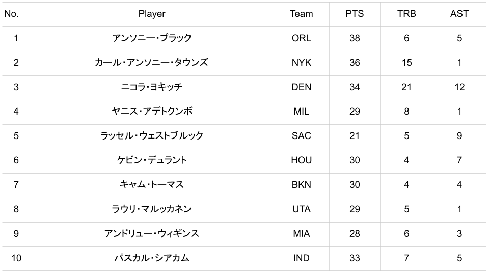The height and width of the screenshot is (275, 489).
Task: Select the SAC team cell
Action: [x=302, y=136]
